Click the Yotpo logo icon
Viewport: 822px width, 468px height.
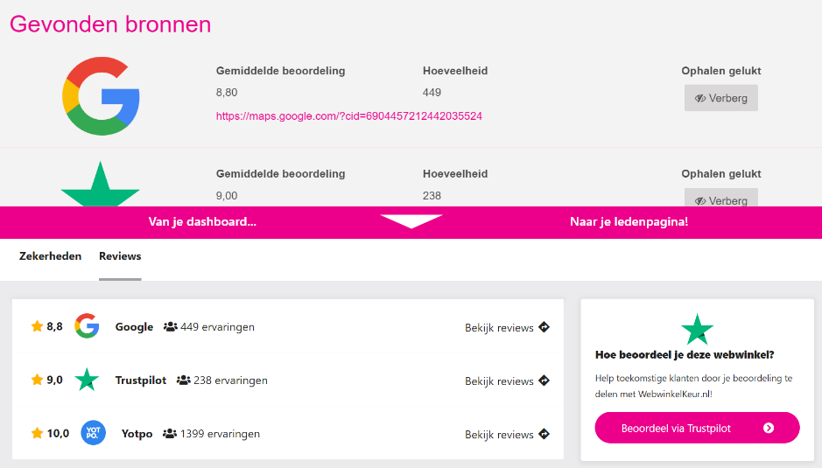pyautogui.click(x=94, y=433)
